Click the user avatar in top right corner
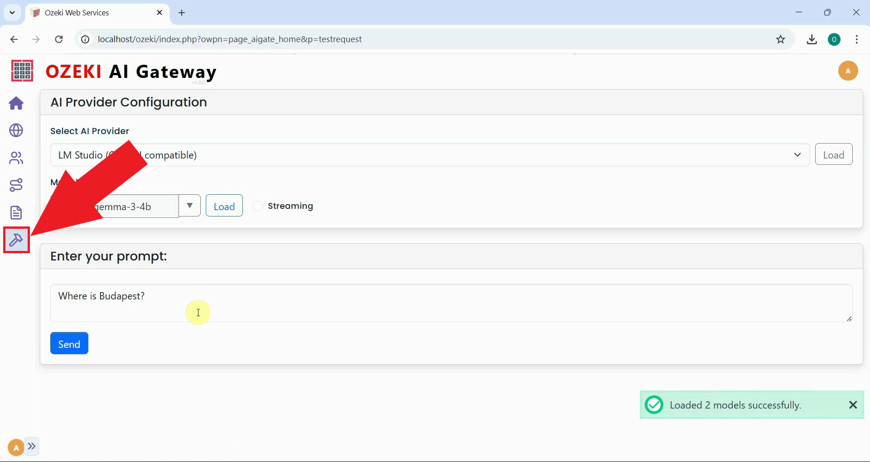 pos(848,71)
